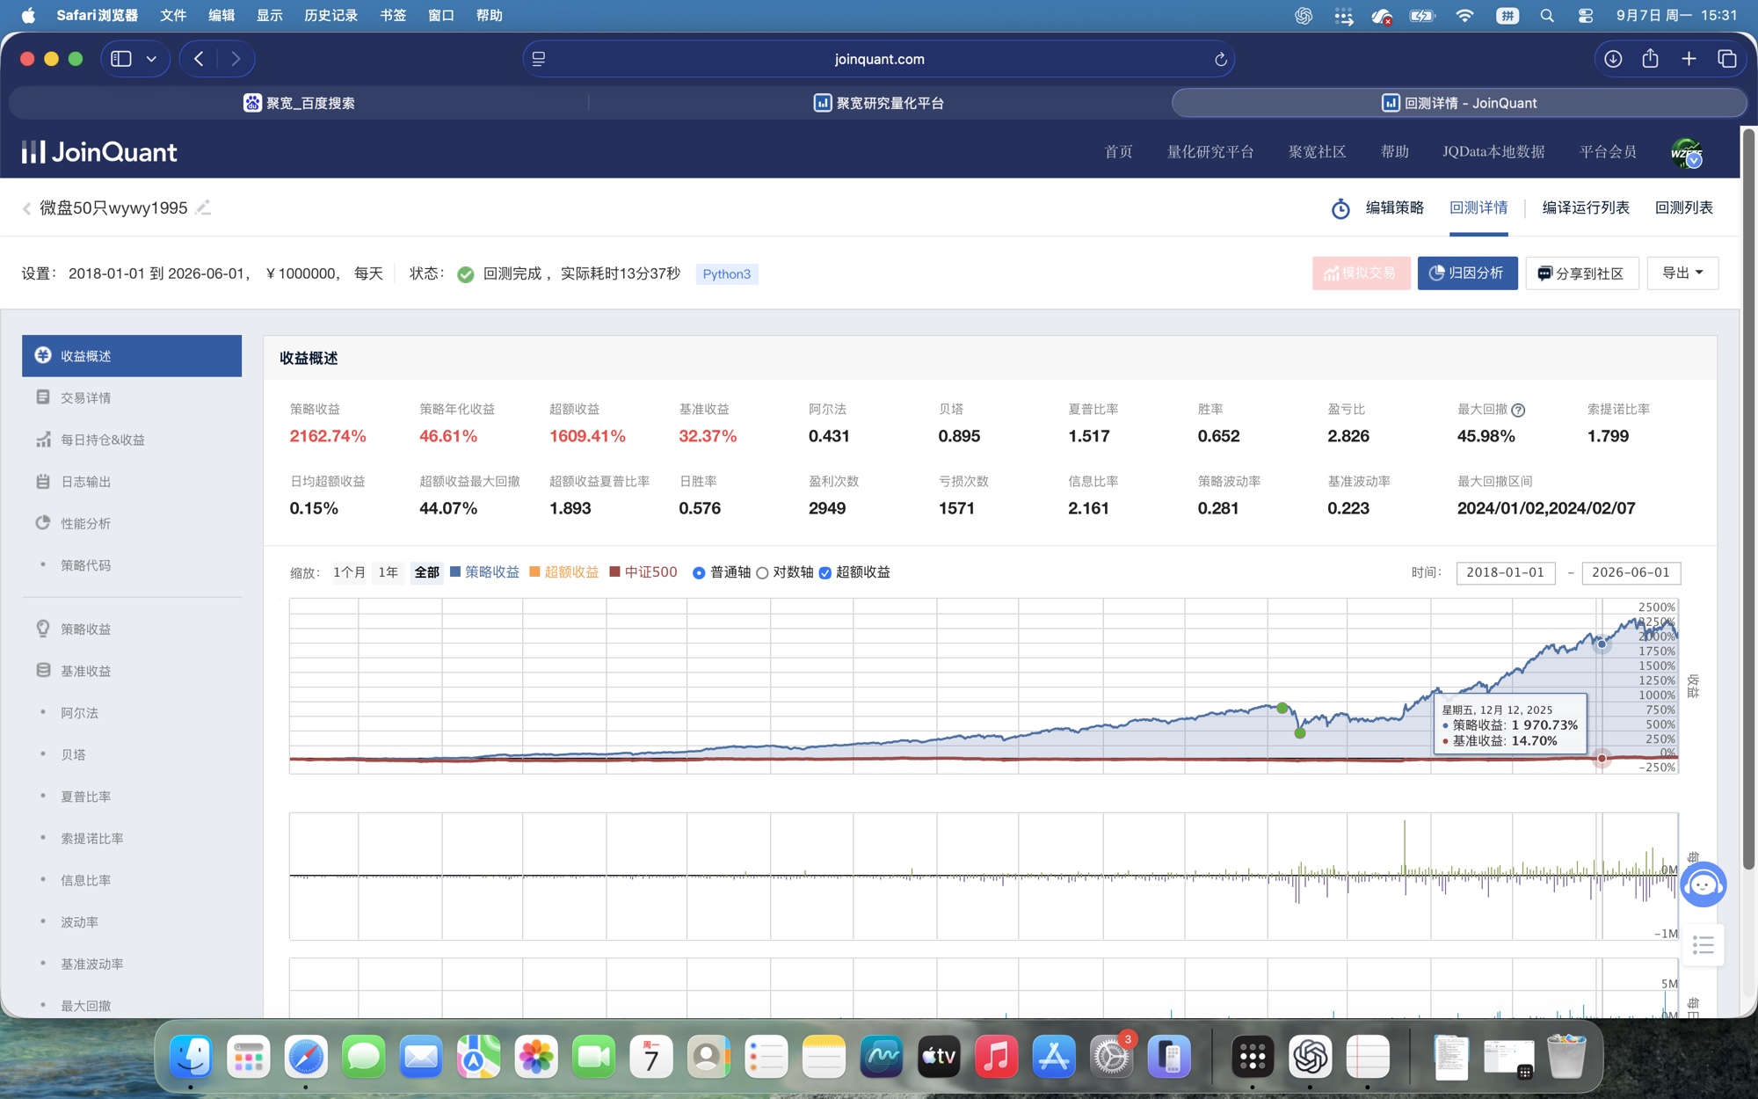This screenshot has height=1099, width=1758.
Task: Open Spotlight search in the menu bar
Action: coord(1547,16)
